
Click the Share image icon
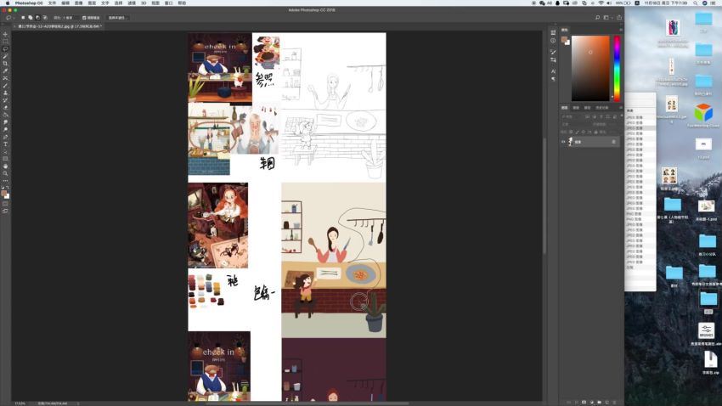click(619, 18)
